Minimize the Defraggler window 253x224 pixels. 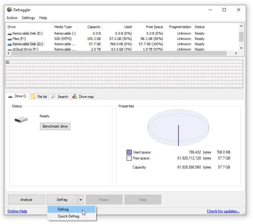(210, 10)
